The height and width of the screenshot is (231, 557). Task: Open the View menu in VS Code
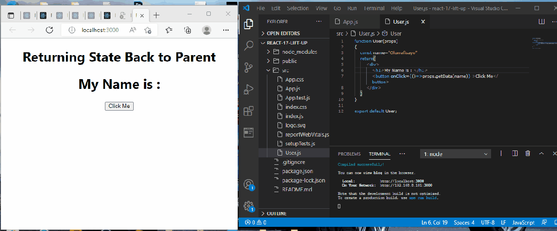(x=321, y=8)
